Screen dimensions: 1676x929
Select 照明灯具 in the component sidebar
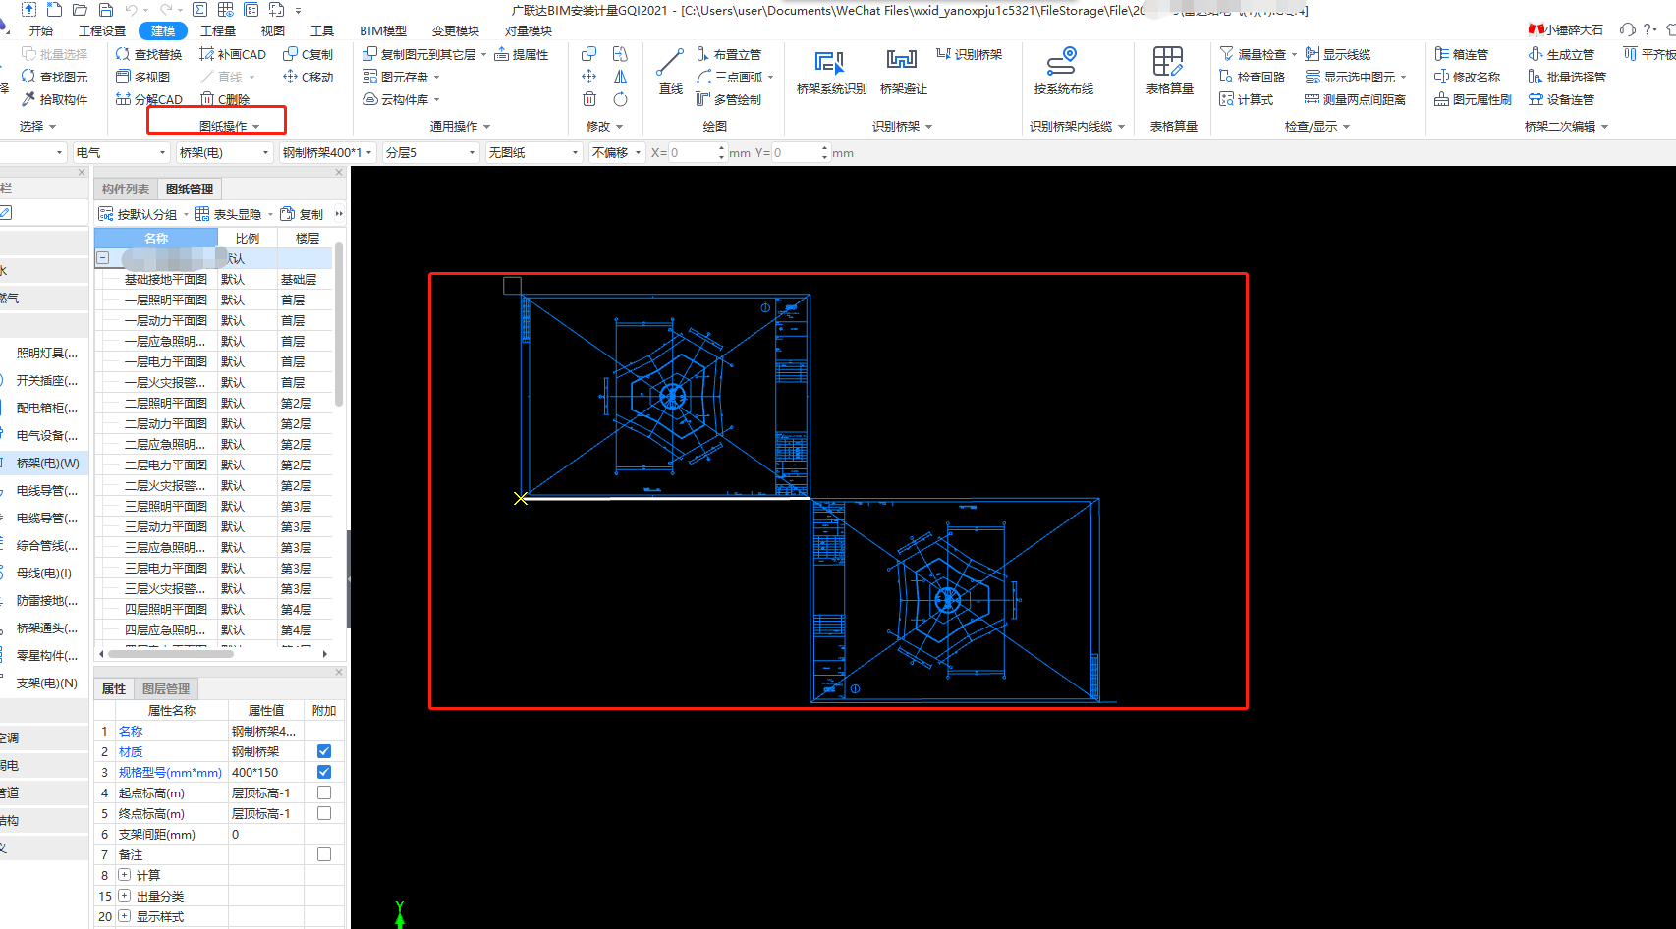tap(47, 353)
